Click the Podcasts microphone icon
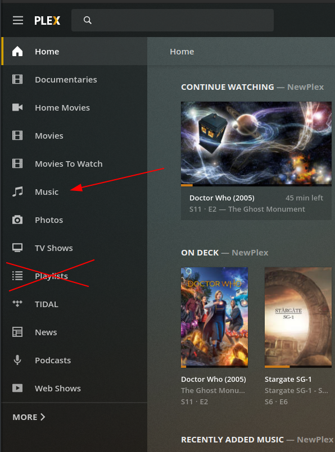The image size is (335, 452). (17, 360)
